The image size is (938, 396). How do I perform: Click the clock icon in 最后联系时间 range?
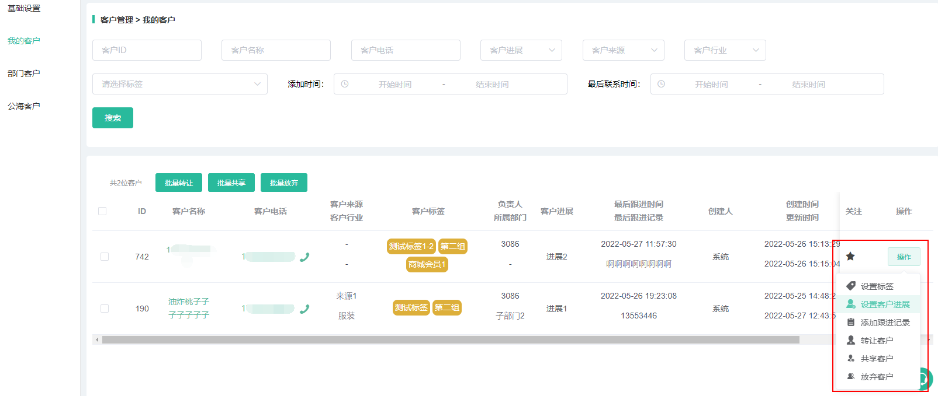tap(661, 84)
